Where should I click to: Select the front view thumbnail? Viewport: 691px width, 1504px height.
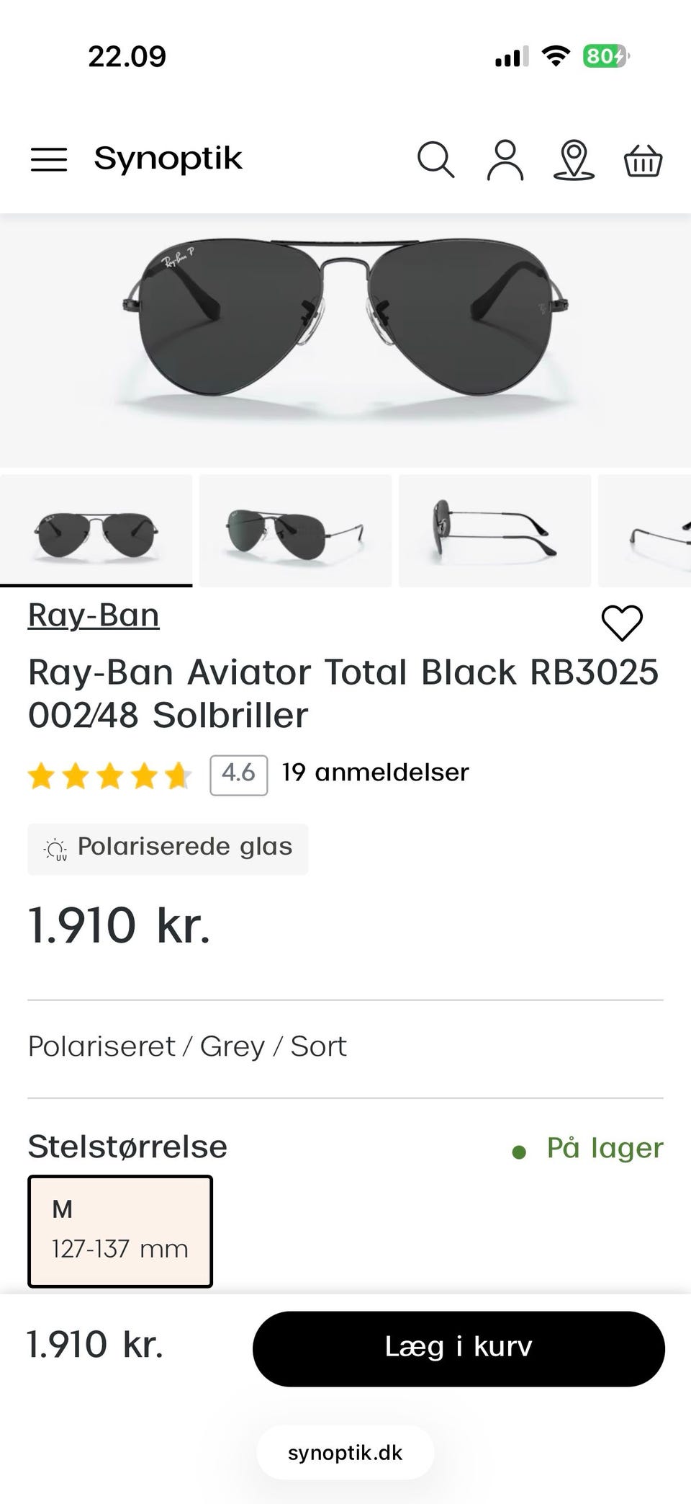point(96,532)
